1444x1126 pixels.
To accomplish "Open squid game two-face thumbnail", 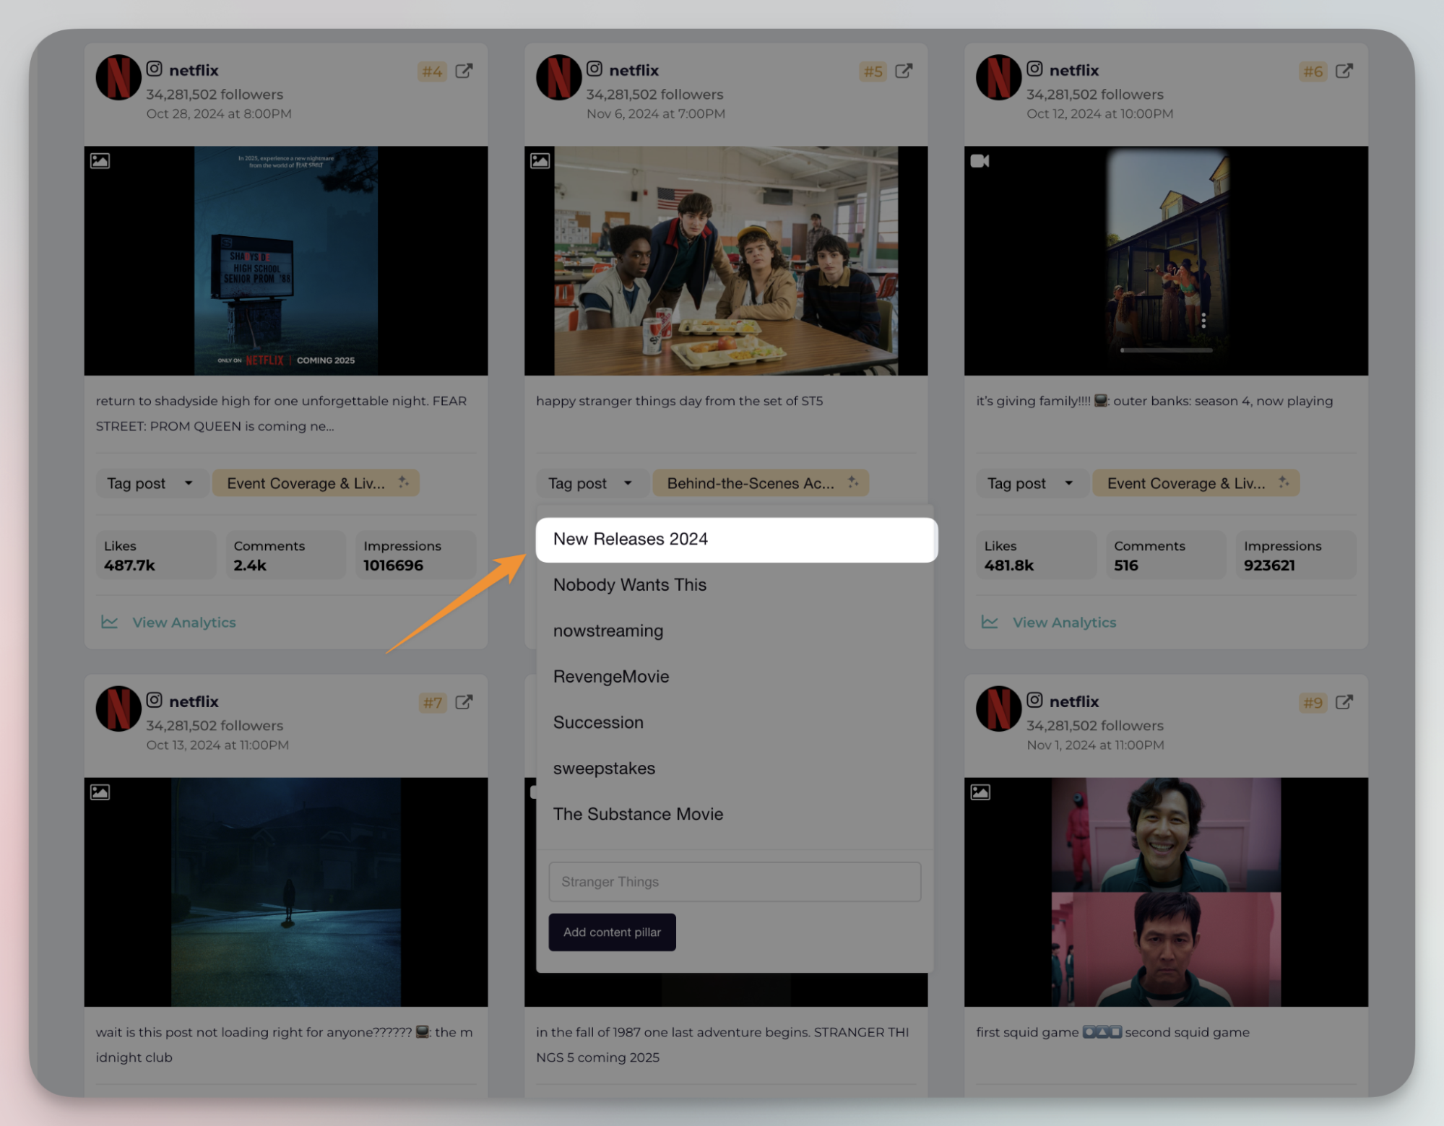I will tap(1166, 892).
